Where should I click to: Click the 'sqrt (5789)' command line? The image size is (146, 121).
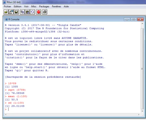click(x=15, y=90)
